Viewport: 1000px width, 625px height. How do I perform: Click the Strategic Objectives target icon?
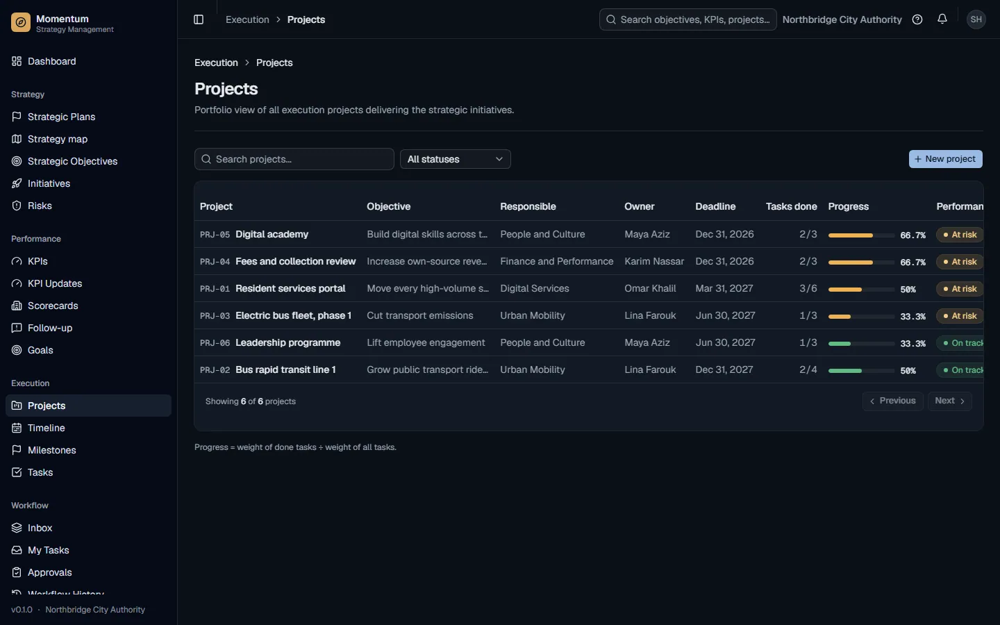(17, 161)
